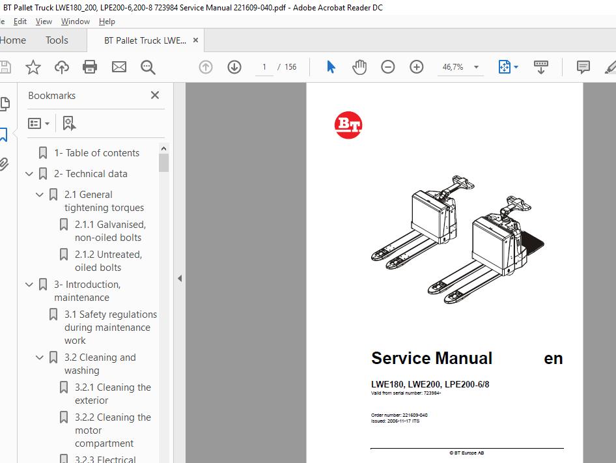Screen dimensions: 616x463
Task: Collapse the 2.1 General tightening torques bookmark
Action: (x=39, y=195)
